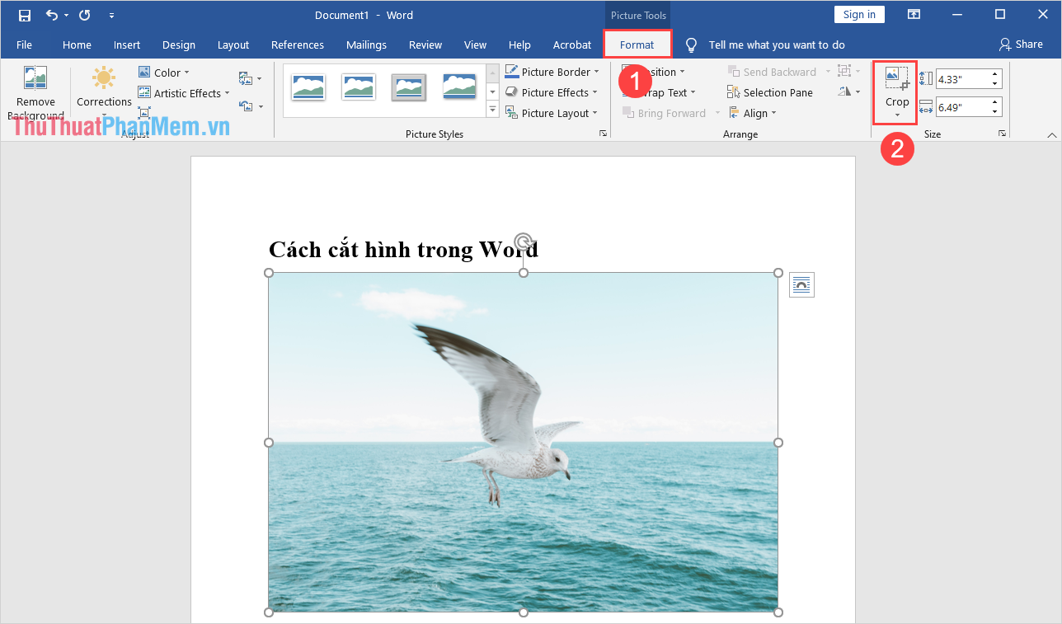Select the Picture Tools Format tab

click(637, 45)
